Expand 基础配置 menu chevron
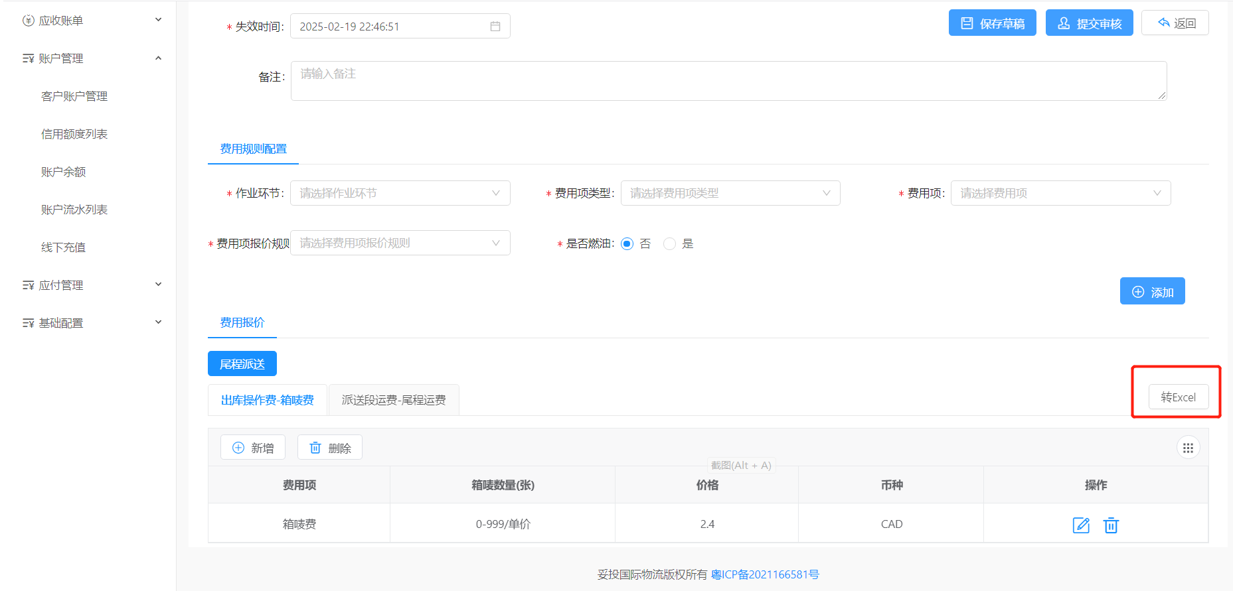The image size is (1233, 591). click(x=158, y=322)
